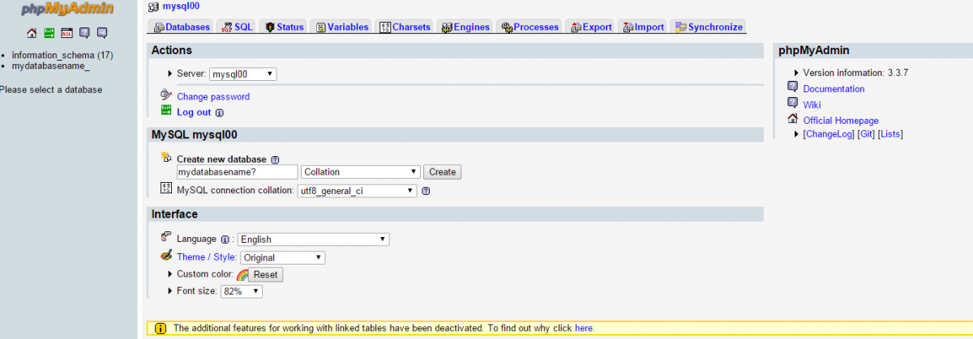Open the Server dropdown showing mysql00
The height and width of the screenshot is (339, 973).
click(243, 74)
